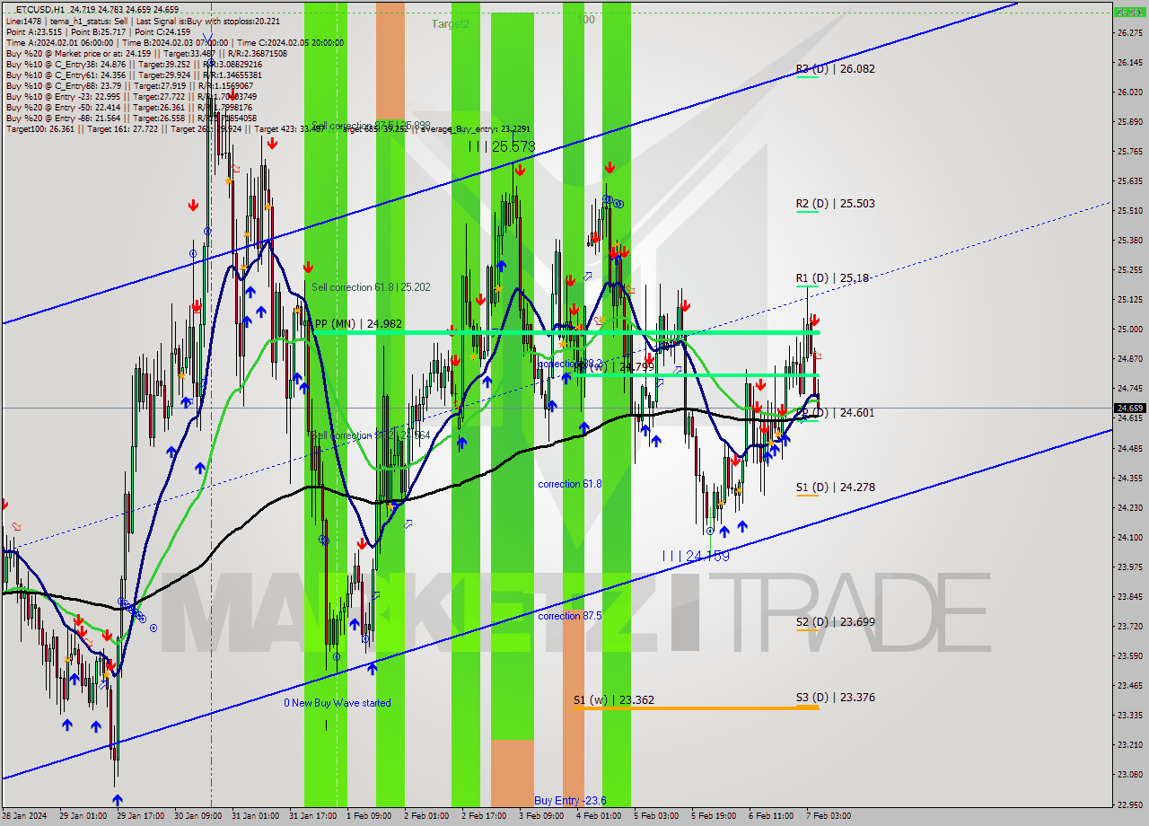Select the 'R2 (D) | 25.503' pivot label
1149x826 pixels.
[835, 203]
